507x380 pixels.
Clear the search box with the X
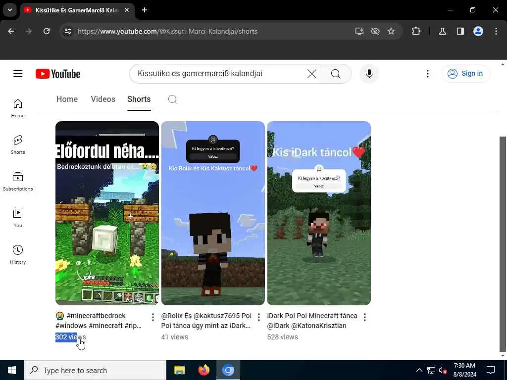312,74
